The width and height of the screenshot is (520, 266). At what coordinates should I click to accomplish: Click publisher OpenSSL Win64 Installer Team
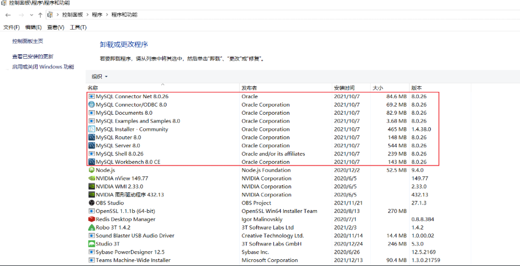(x=279, y=211)
